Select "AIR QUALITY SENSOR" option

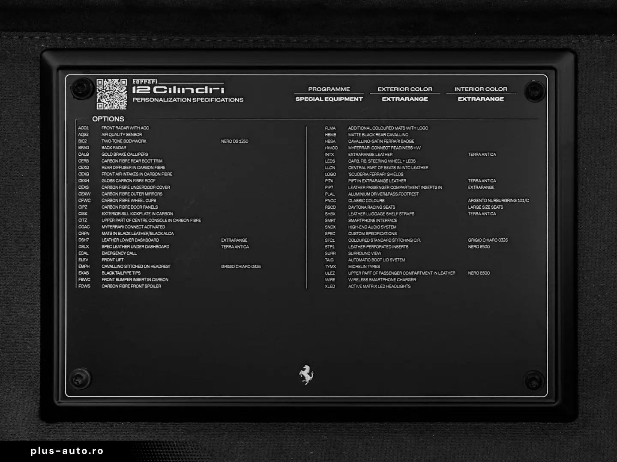click(122, 134)
